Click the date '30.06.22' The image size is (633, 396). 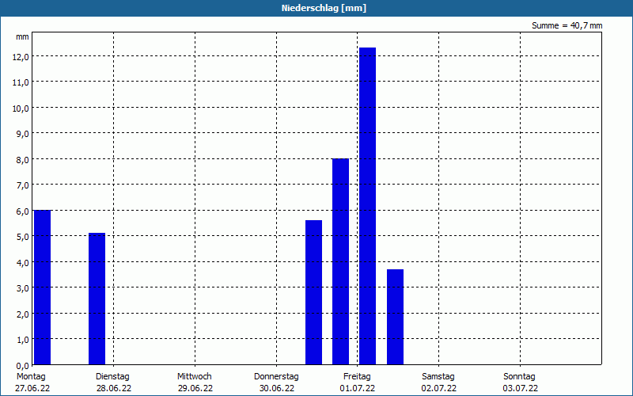point(276,388)
